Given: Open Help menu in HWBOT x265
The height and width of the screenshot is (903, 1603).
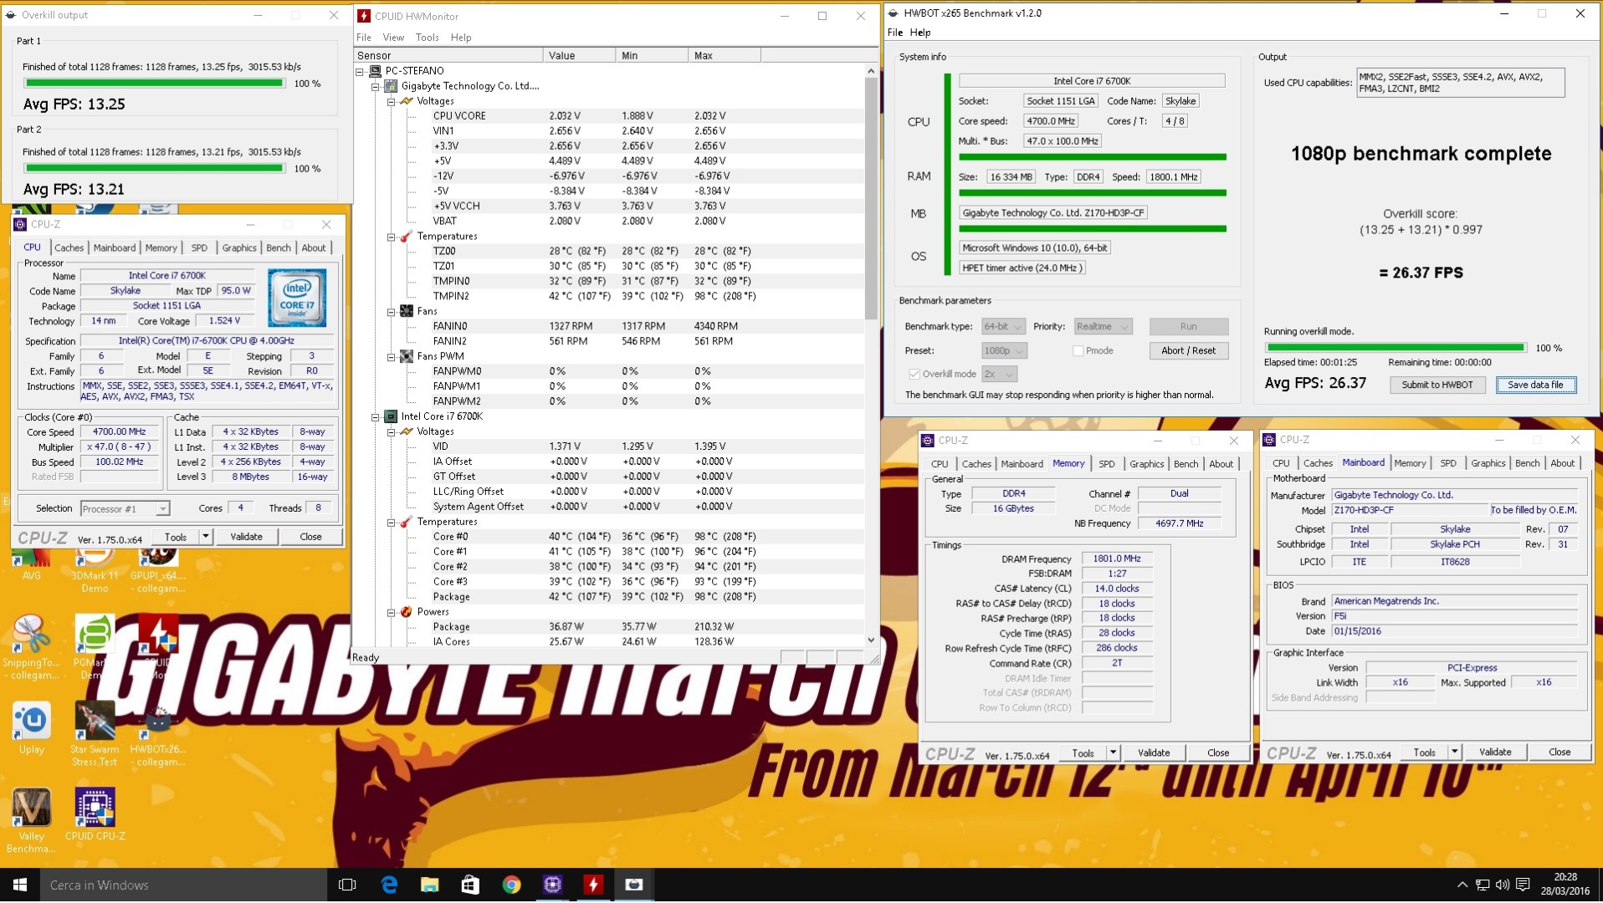Looking at the screenshot, I should [920, 33].
